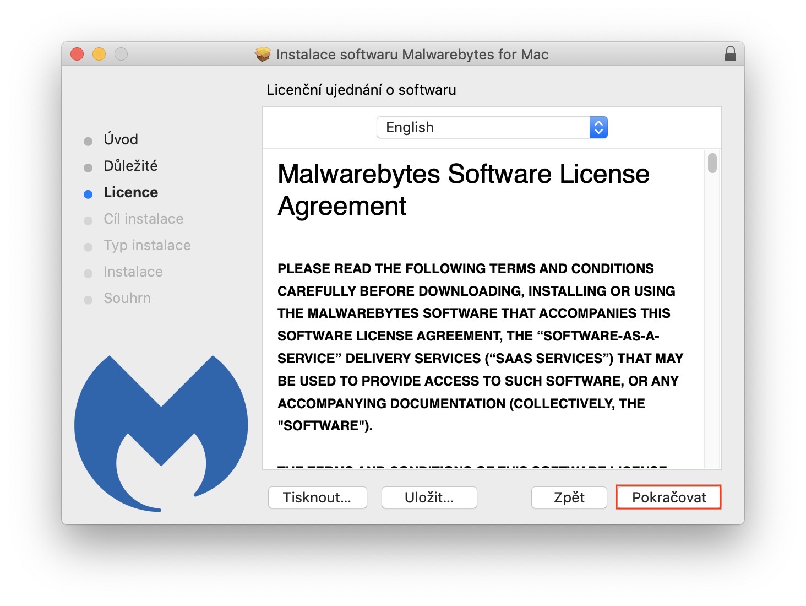The height and width of the screenshot is (606, 806).
Task: Select the Instalace step in the sidebar
Action: (133, 272)
